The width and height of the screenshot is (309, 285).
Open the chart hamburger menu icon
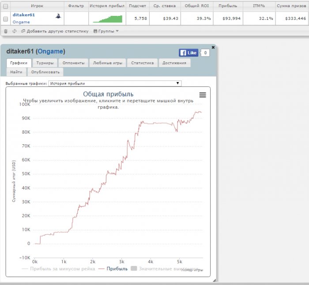click(x=203, y=95)
